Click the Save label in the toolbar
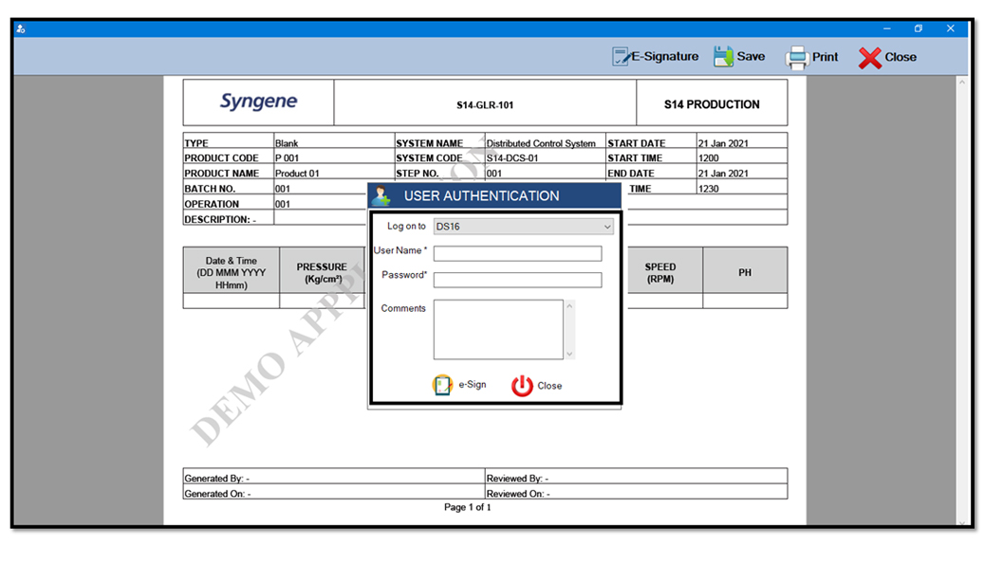This screenshot has height=566, width=984. (x=751, y=57)
